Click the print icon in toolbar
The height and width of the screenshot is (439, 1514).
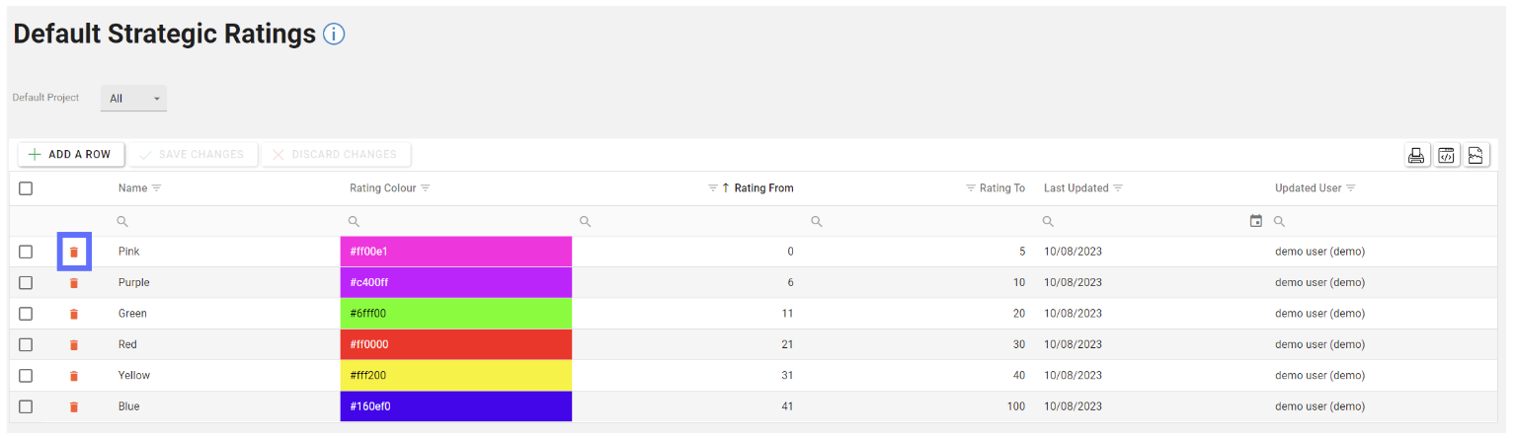pos(1416,155)
